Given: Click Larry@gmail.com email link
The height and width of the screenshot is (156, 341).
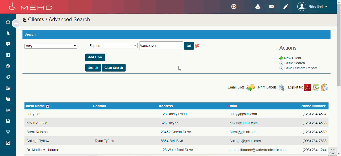Looking at the screenshot, I should pos(243,114).
